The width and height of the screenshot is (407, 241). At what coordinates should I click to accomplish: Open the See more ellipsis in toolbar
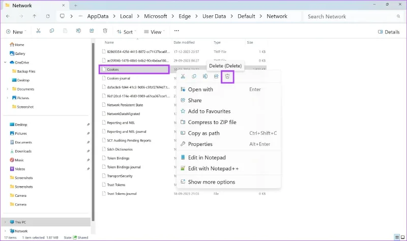[x=177, y=31]
